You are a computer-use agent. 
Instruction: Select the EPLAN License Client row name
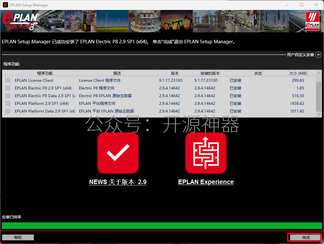(x=34, y=80)
